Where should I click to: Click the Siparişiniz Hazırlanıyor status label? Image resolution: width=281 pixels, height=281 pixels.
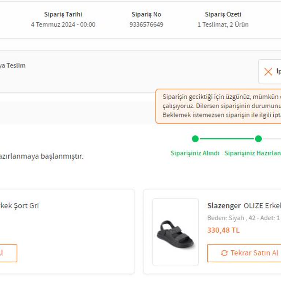click(253, 153)
